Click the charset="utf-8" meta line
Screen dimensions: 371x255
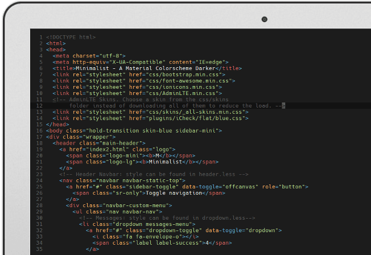point(89,56)
